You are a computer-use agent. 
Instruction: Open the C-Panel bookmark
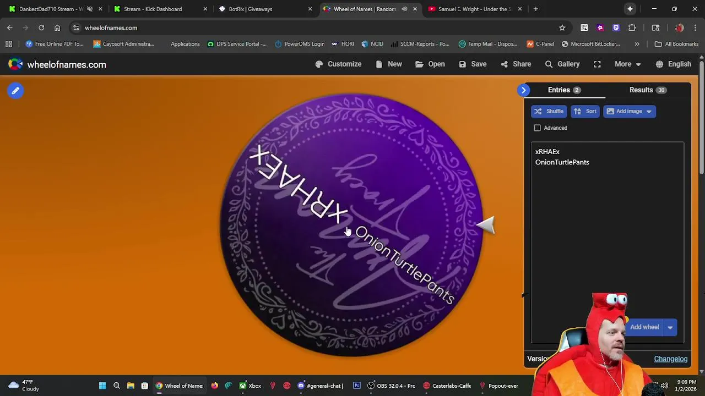point(540,44)
